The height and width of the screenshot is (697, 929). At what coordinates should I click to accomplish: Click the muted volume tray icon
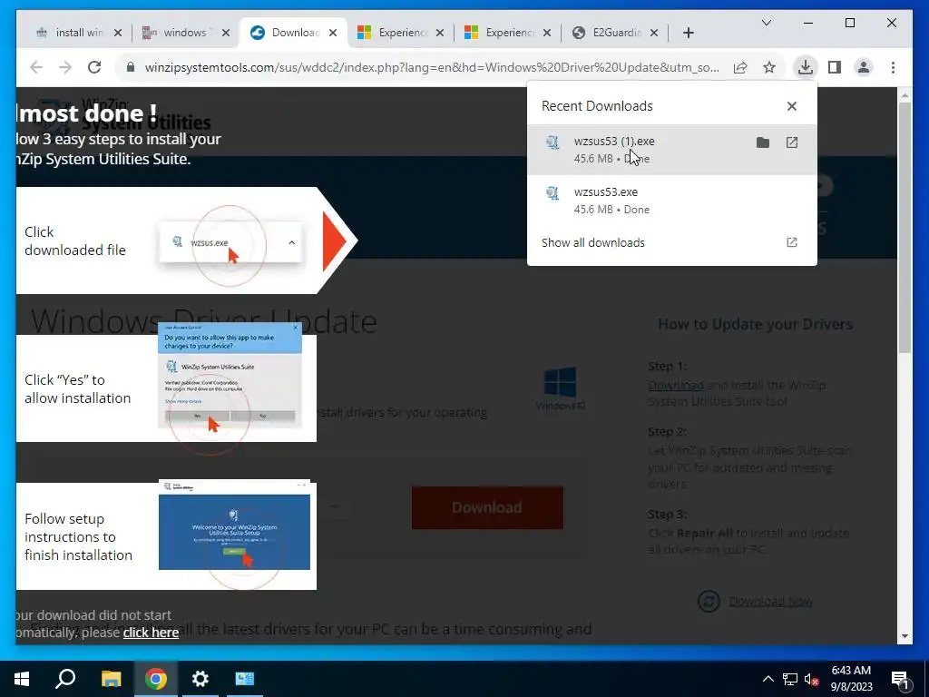click(x=812, y=679)
